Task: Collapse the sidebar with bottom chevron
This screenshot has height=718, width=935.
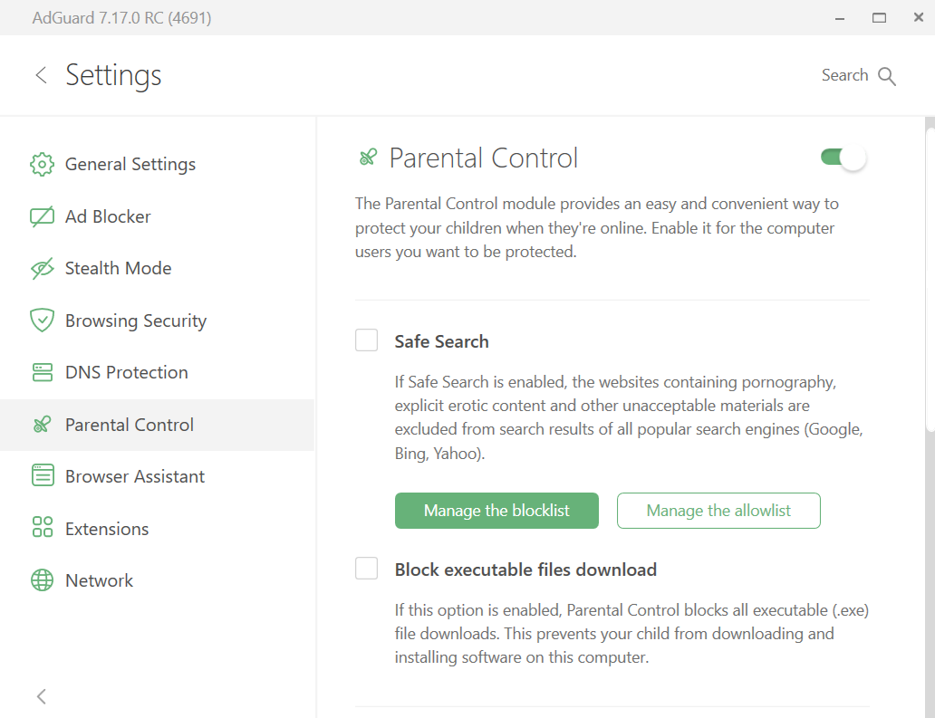Action: tap(41, 696)
